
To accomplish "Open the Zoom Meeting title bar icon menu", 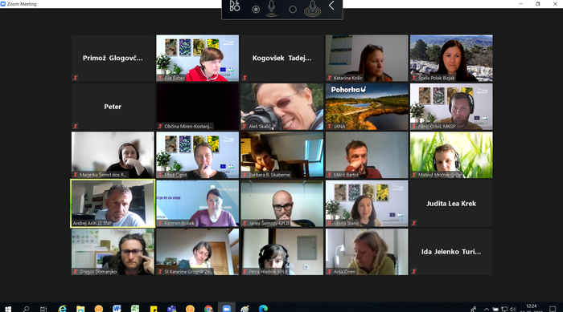I will [x=3, y=4].
